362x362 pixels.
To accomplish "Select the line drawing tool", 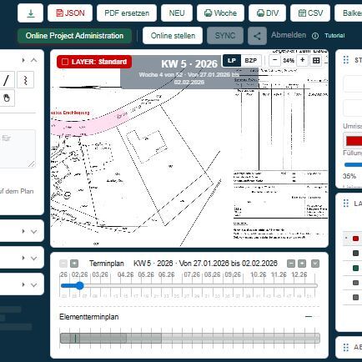I will (6, 80).
